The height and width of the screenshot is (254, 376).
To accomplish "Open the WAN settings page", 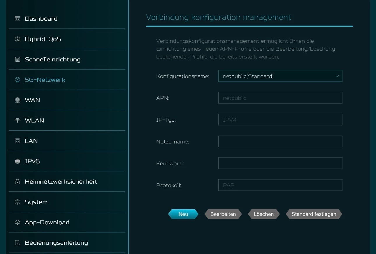I will coord(67,100).
